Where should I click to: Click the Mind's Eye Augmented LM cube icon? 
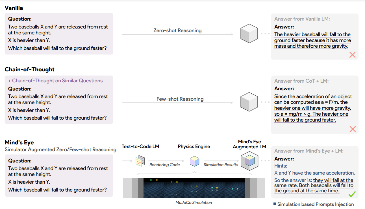click(x=249, y=161)
